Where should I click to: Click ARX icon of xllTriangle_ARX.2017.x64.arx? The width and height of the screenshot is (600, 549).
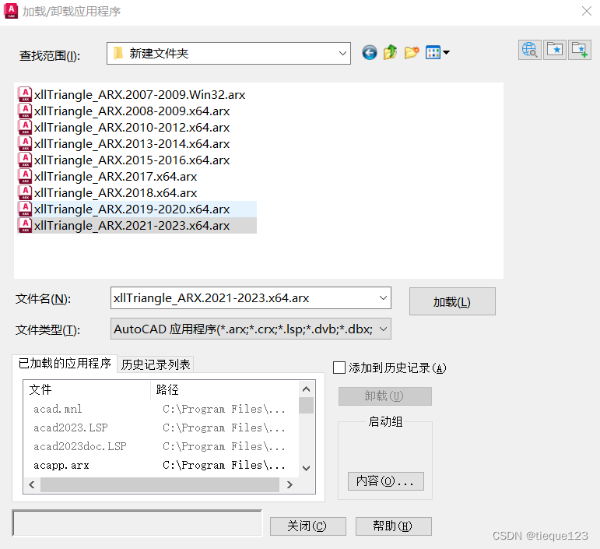click(x=25, y=177)
